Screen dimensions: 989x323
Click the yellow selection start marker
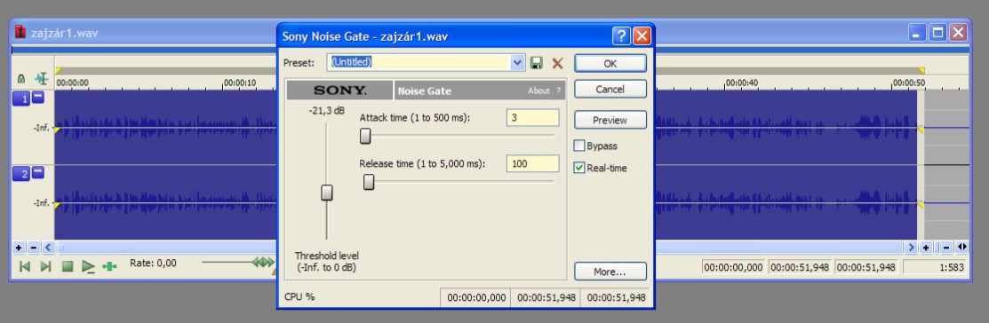[x=58, y=70]
